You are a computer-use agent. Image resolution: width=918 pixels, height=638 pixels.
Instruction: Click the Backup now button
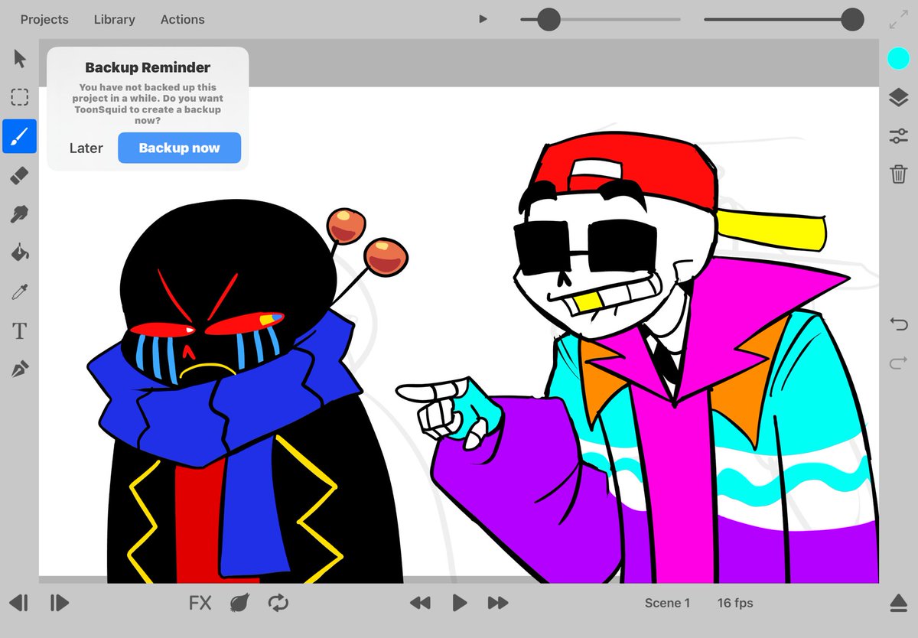click(x=179, y=148)
